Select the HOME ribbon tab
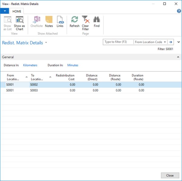This screenshot has height=181, width=182. tap(17, 11)
